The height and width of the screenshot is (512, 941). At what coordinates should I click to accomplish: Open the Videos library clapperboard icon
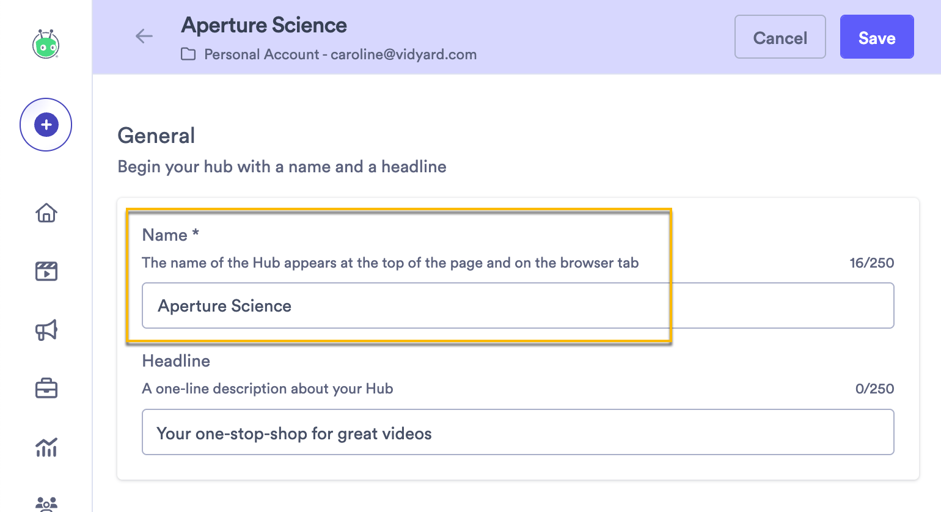coord(46,271)
